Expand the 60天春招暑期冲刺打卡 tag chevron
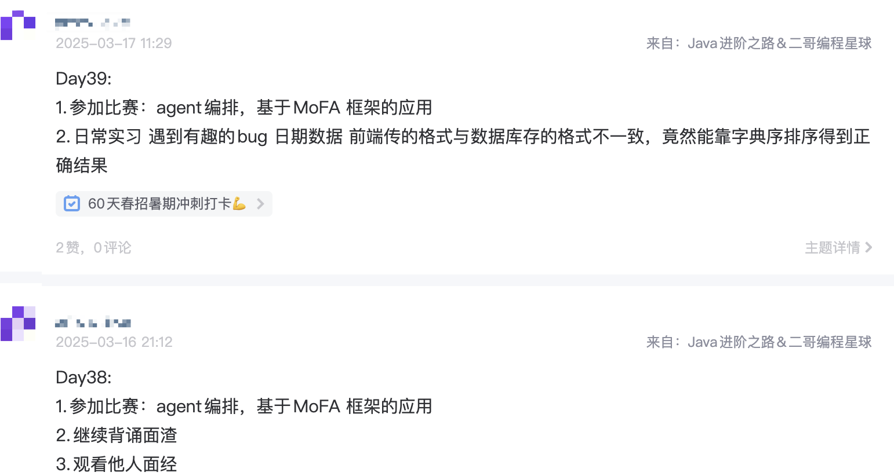 point(260,204)
